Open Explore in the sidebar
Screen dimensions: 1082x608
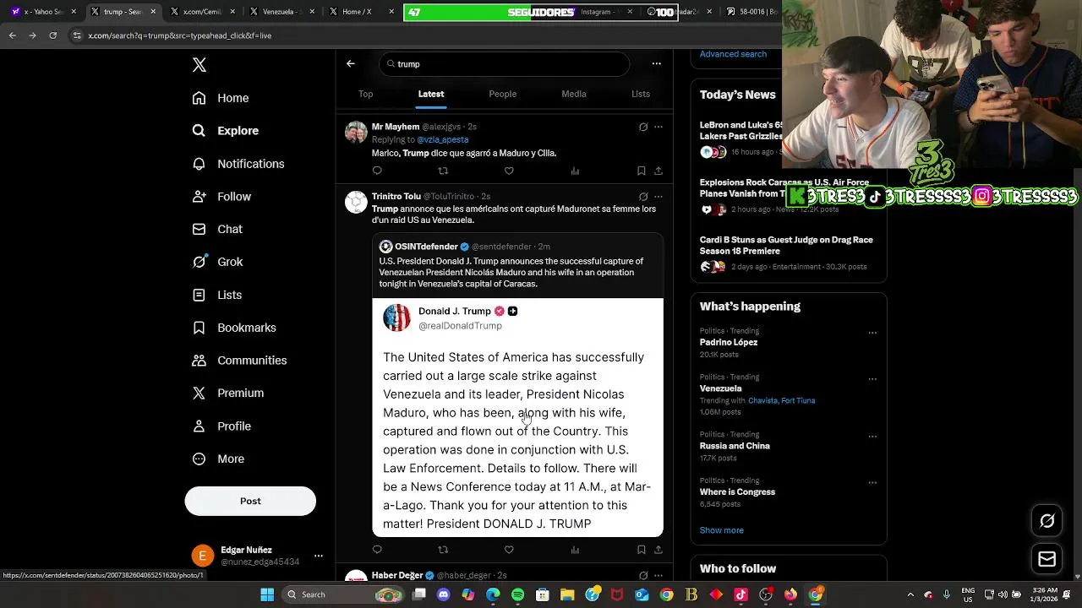(226, 131)
